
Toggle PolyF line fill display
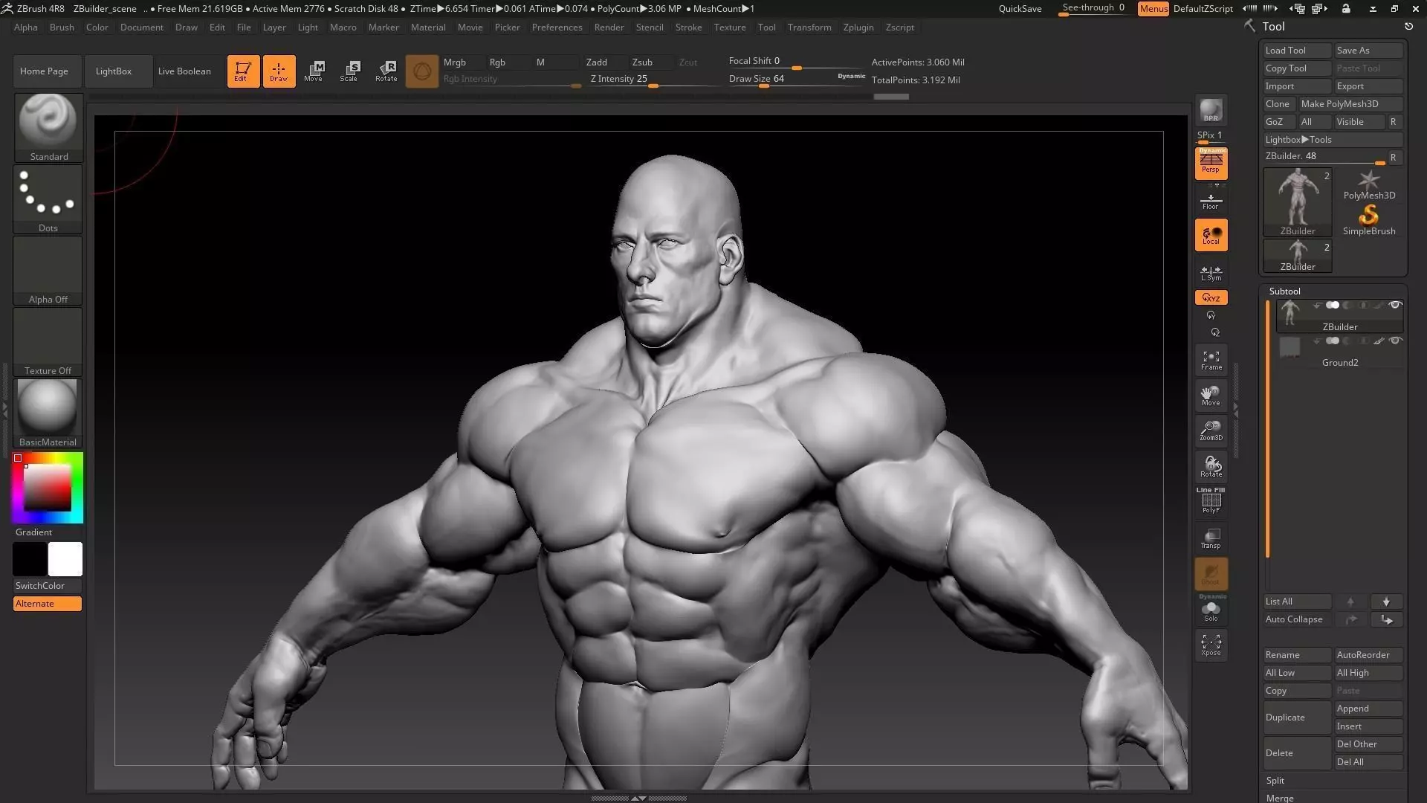[1211, 501]
